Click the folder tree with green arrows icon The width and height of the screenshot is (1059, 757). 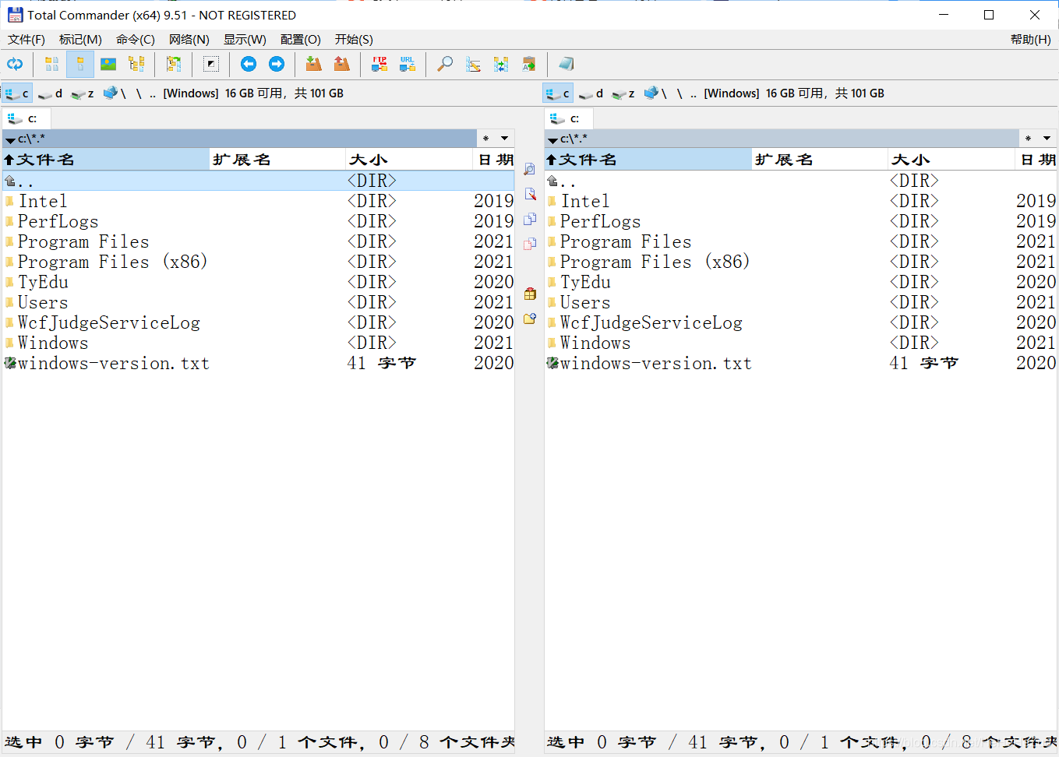[x=174, y=64]
